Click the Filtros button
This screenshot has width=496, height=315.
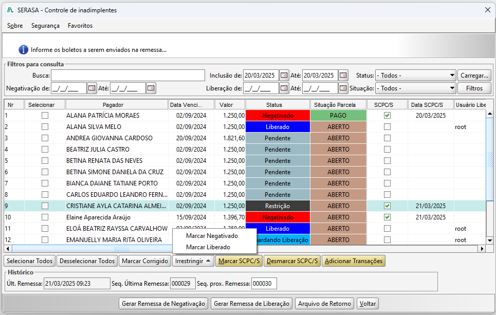[x=474, y=88]
